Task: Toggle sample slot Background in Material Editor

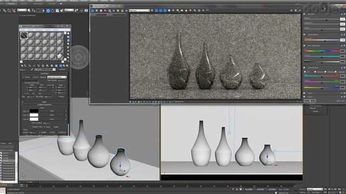Action: (x=68, y=40)
